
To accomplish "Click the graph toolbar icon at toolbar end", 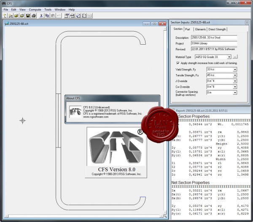I will [x=90, y=16].
